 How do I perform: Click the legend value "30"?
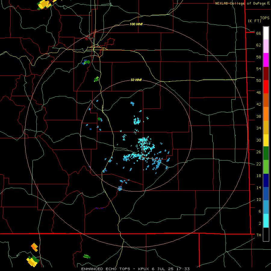[x=259, y=140]
